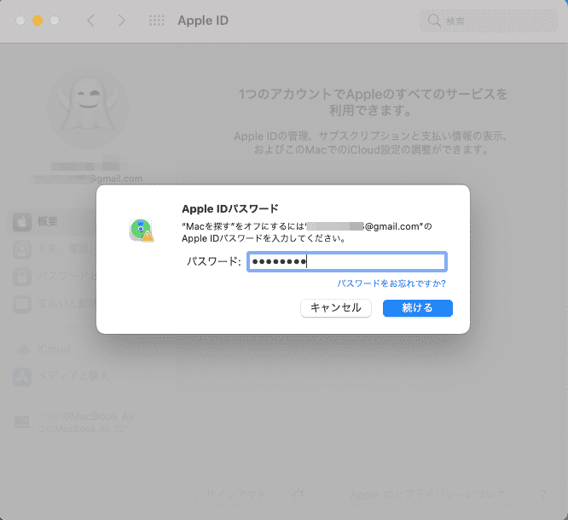Click the Apple logo icon beside 概要

[x=22, y=221]
